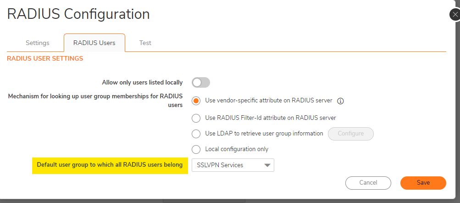
Task: Toggle Allow only users listed locally
Action: point(201,83)
